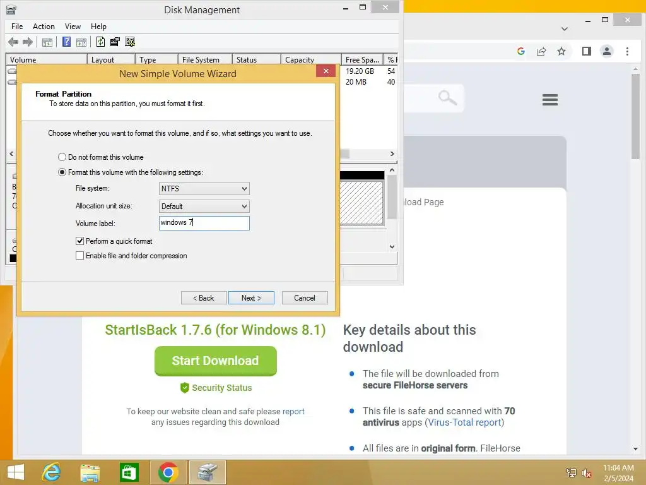
Task: Open the Virus-Total report link
Action: [x=465, y=422]
